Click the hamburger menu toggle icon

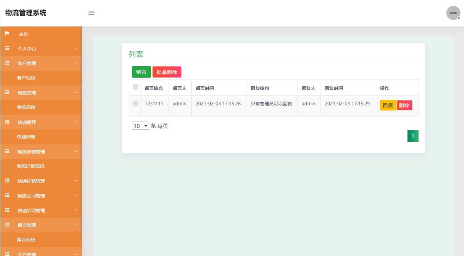coord(91,13)
